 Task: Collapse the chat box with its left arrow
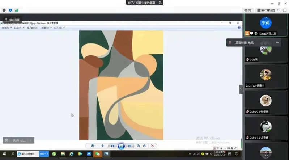click(x=31, y=140)
